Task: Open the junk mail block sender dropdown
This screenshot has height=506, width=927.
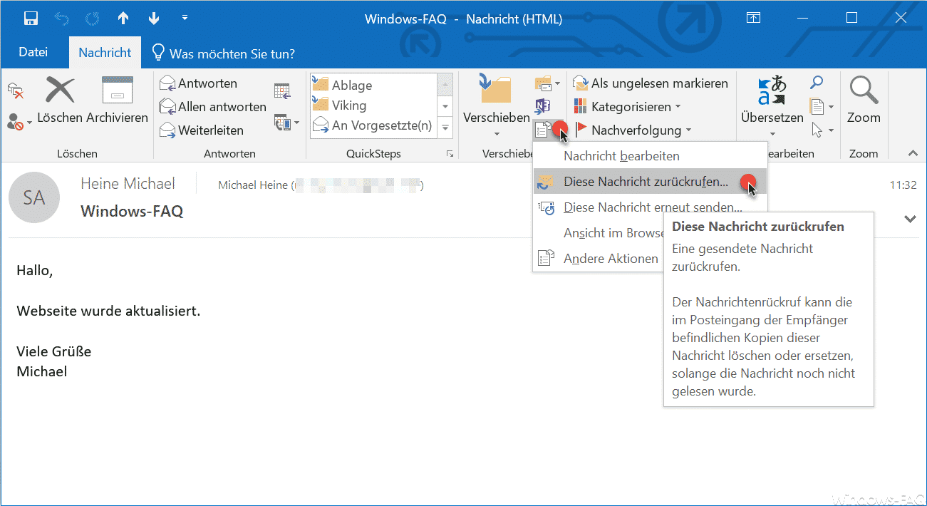Action: (20, 122)
